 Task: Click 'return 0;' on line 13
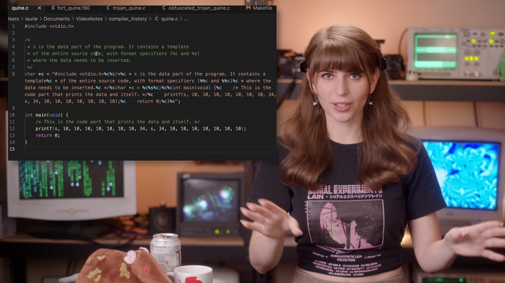[48, 136]
